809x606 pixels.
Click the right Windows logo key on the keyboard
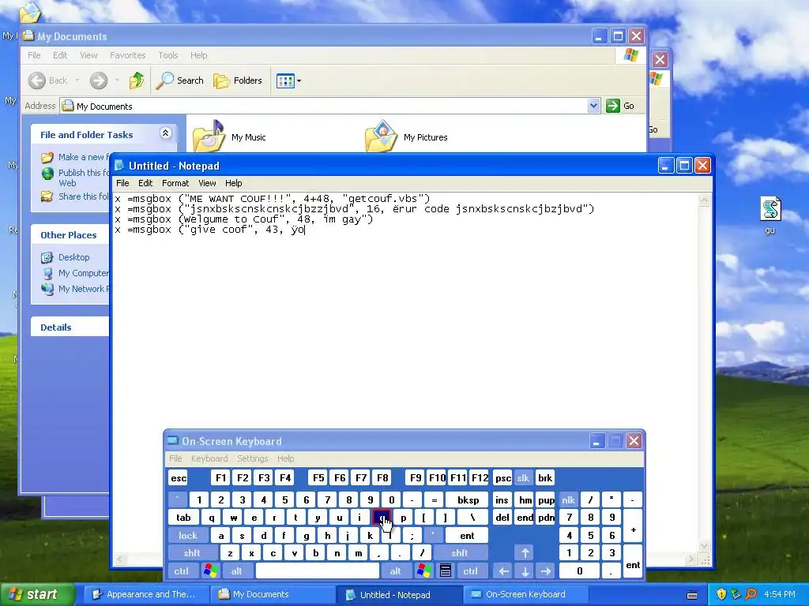click(x=424, y=571)
